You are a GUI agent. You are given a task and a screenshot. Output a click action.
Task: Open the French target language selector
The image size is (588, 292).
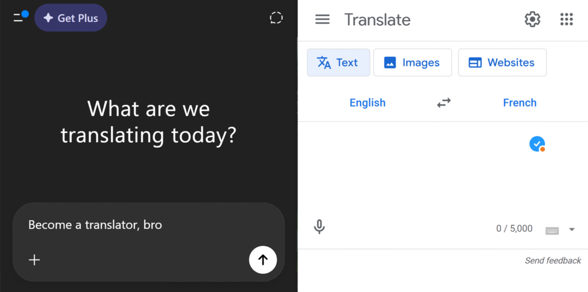click(520, 103)
